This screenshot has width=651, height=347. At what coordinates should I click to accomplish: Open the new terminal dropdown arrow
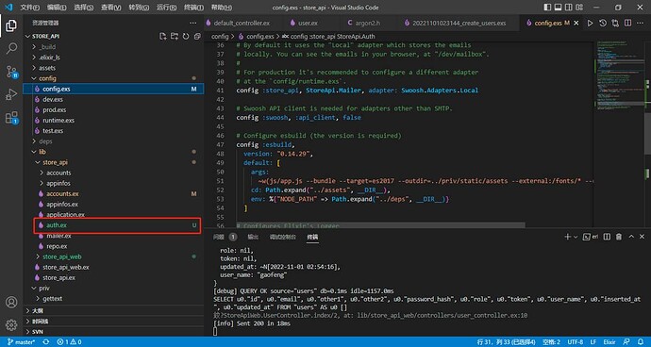coord(576,237)
